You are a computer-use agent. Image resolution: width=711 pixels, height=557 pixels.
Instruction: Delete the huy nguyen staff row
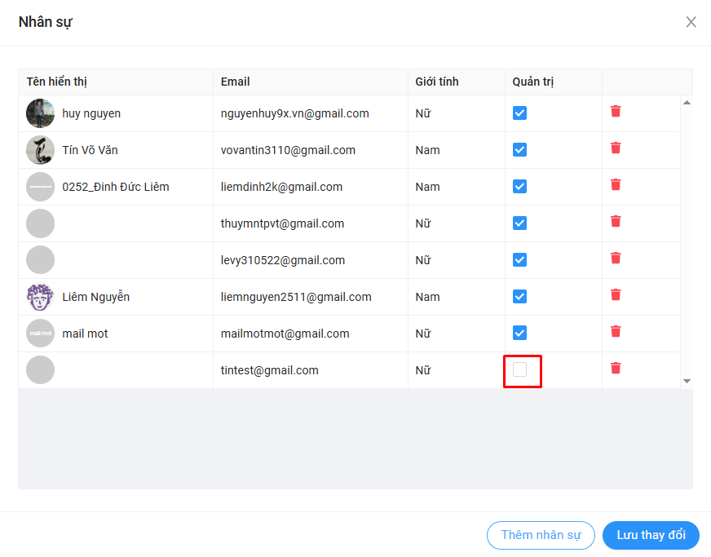click(x=616, y=112)
